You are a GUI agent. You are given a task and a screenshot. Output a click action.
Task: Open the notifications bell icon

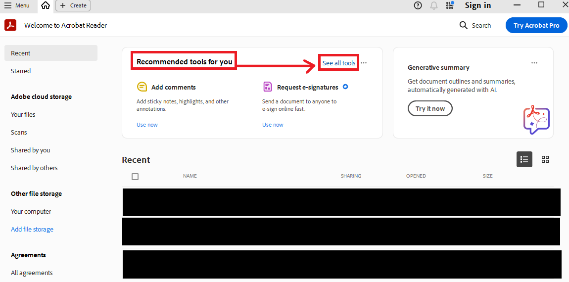click(x=433, y=5)
